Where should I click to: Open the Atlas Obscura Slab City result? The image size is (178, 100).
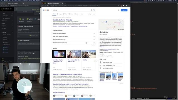click(67, 74)
